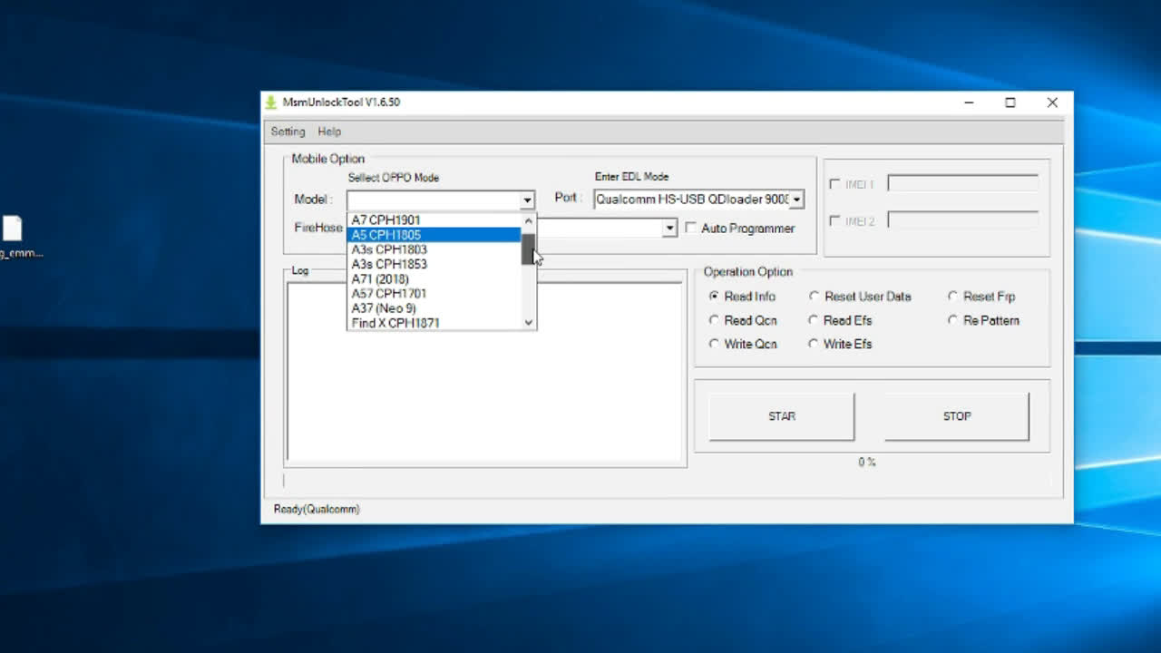This screenshot has width=1161, height=653.
Task: Click the MsmUnlockTool title bar app icon
Action: coord(270,102)
